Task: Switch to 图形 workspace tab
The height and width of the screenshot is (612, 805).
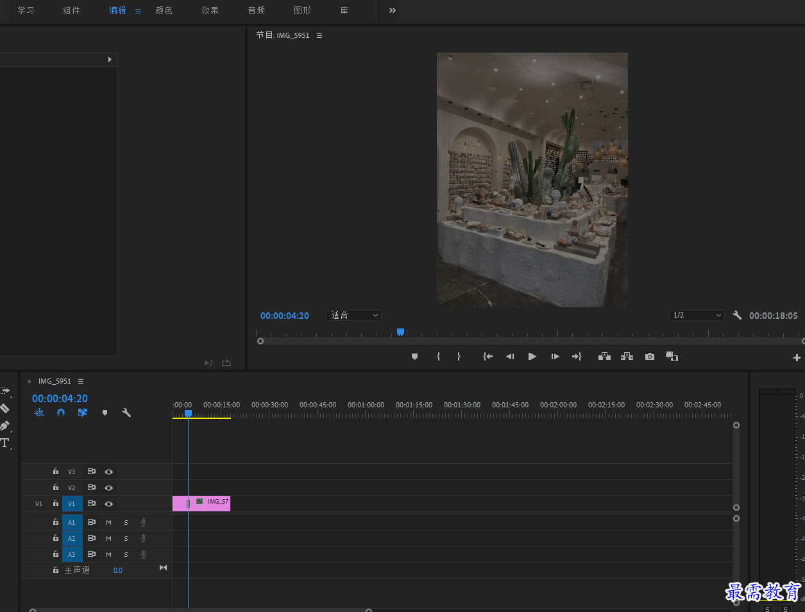Action: click(302, 10)
